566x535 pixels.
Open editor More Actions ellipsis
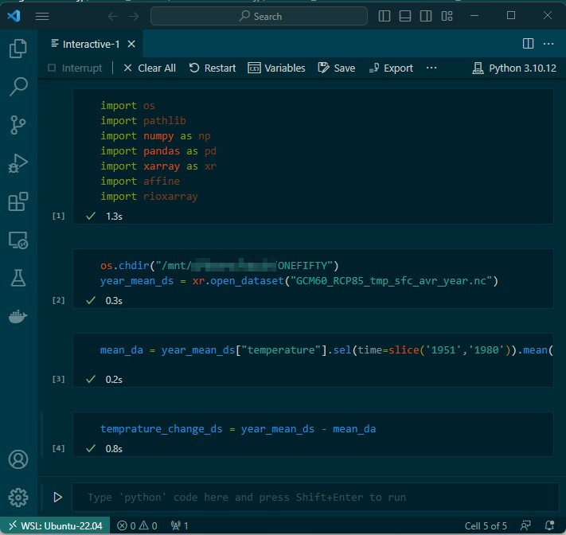[548, 44]
